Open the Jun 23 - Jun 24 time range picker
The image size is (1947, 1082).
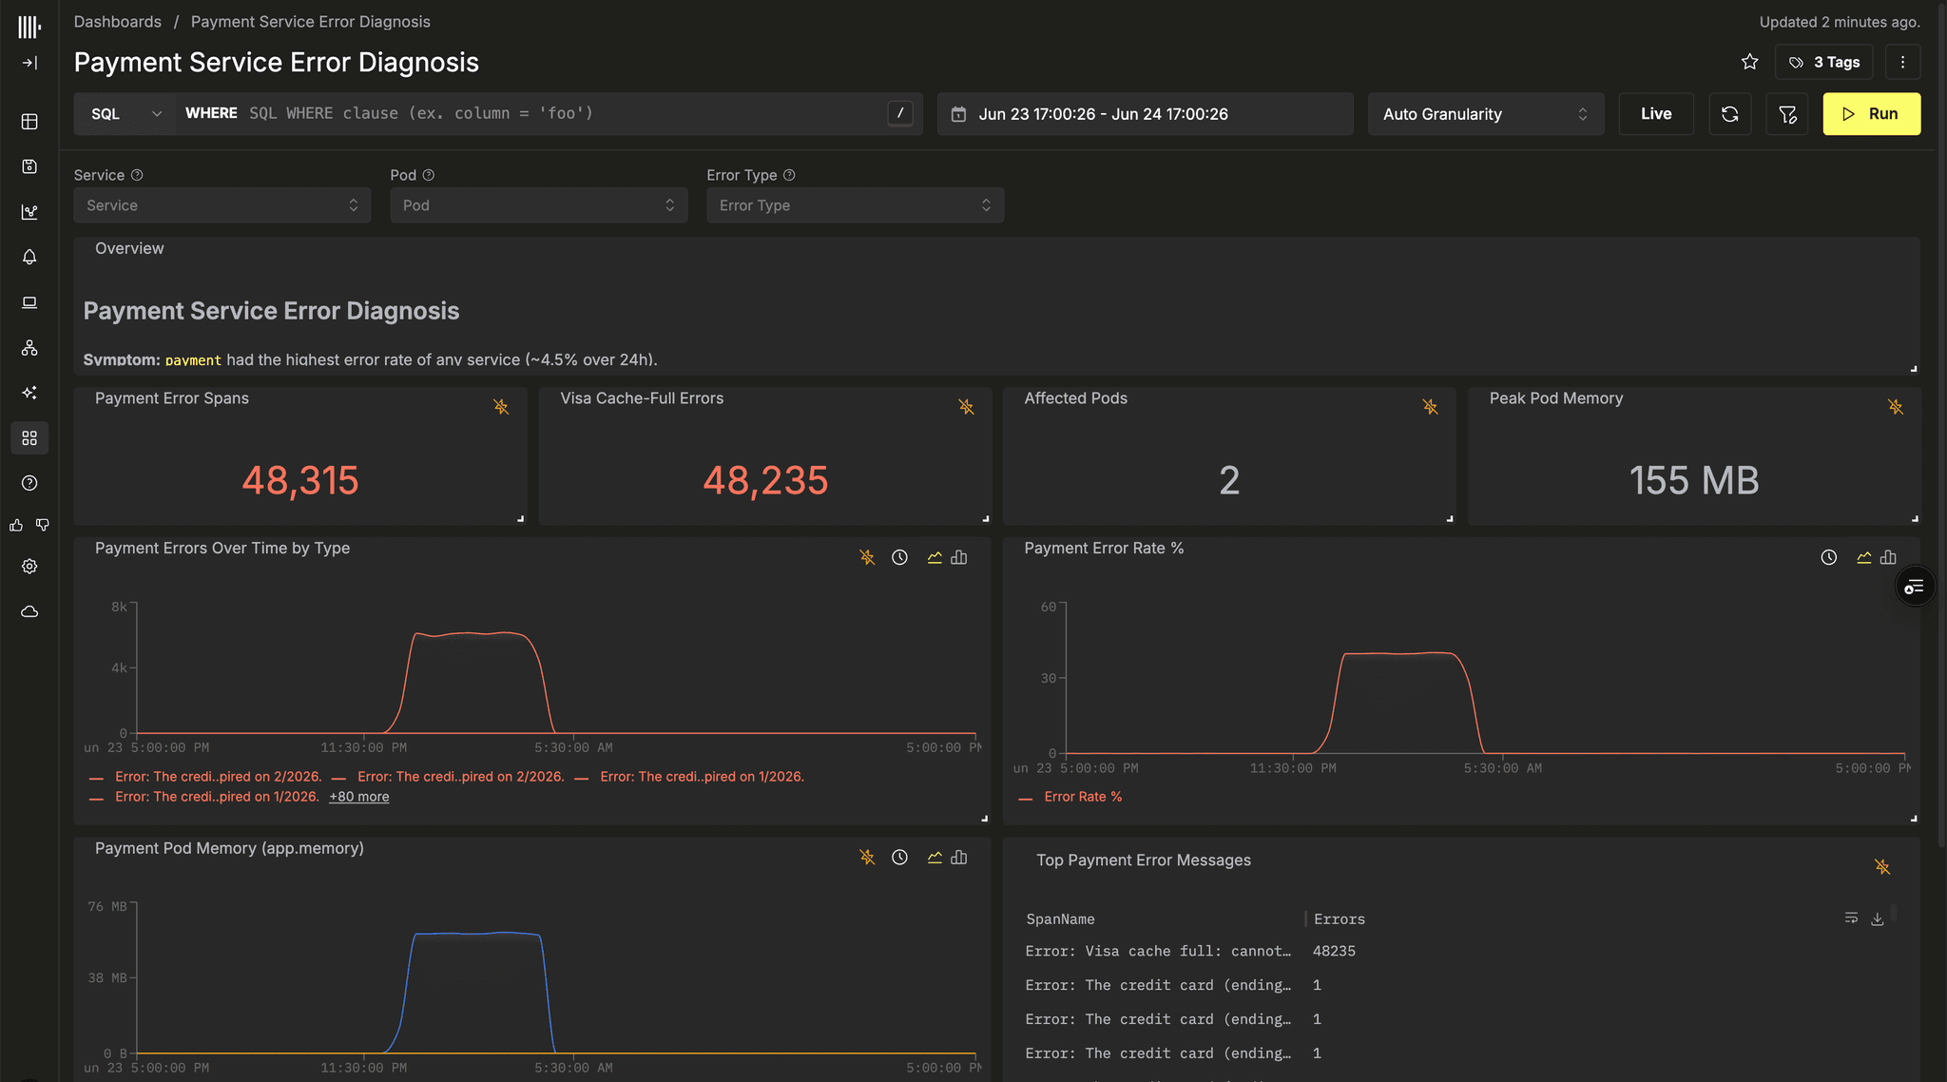[x=1145, y=114]
